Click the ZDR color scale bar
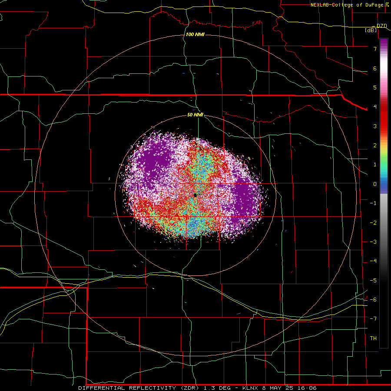Image resolution: width=391 pixels, height=391 pixels. click(x=384, y=193)
